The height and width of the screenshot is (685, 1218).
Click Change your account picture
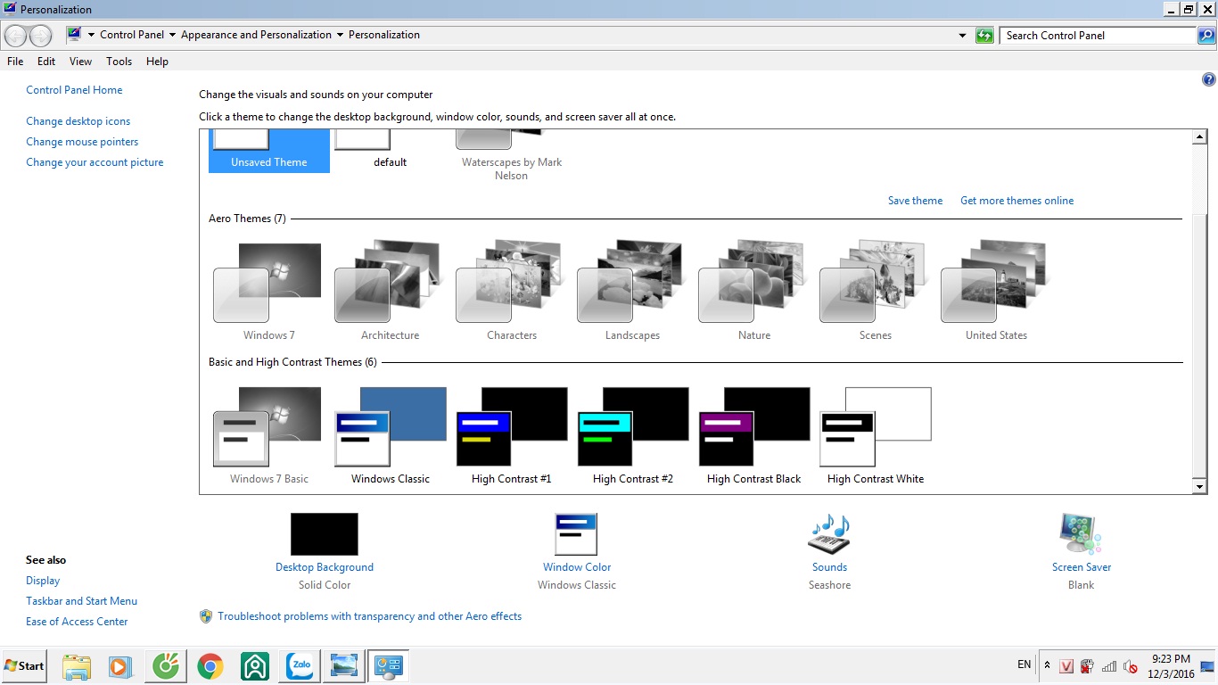click(95, 162)
